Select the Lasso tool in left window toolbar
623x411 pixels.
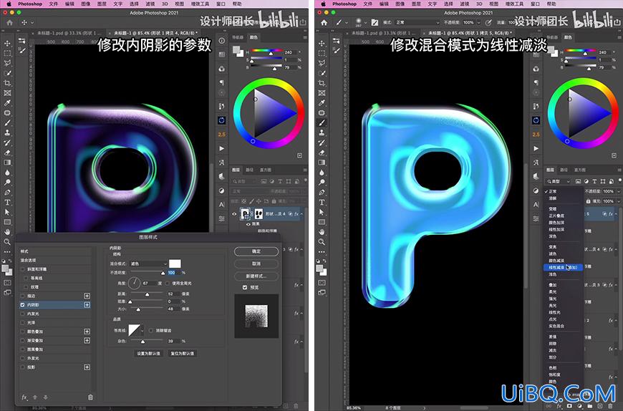click(7, 63)
